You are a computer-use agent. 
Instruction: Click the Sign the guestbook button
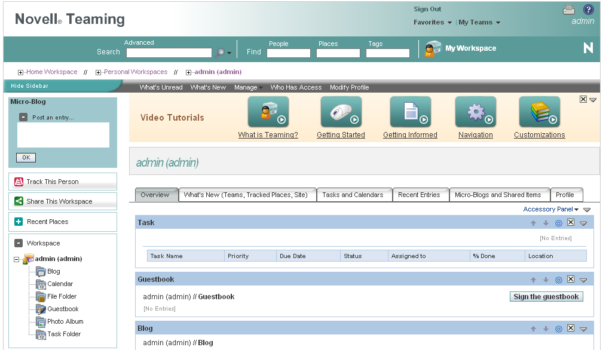click(546, 296)
